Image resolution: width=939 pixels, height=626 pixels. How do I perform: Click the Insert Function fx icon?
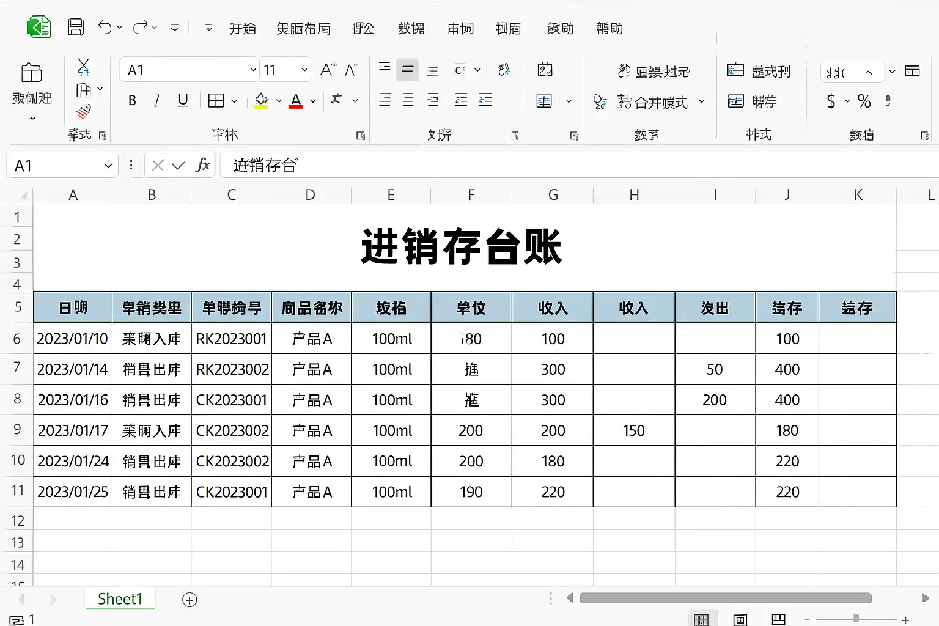point(202,165)
